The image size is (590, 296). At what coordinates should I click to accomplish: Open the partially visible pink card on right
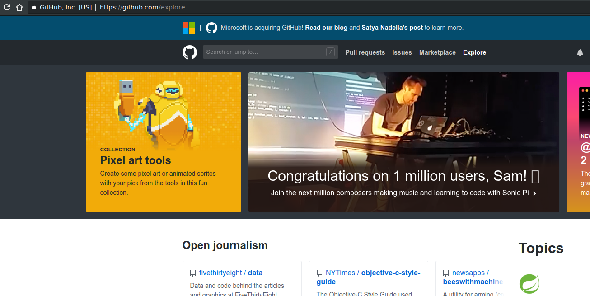point(578,142)
